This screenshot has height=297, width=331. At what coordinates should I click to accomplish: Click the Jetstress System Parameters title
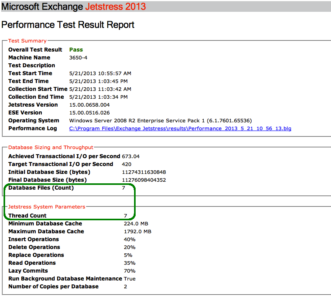point(47,207)
